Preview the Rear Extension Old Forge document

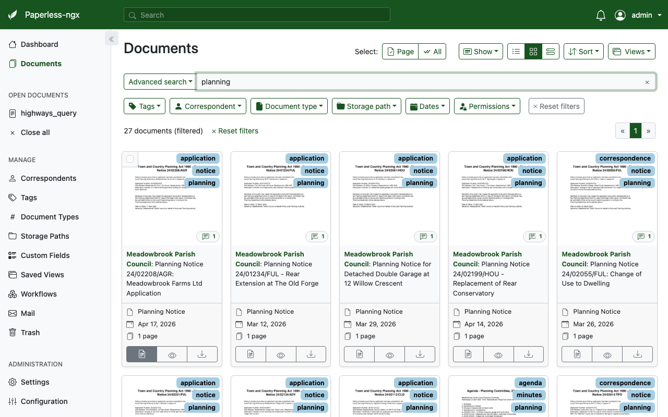(281, 354)
